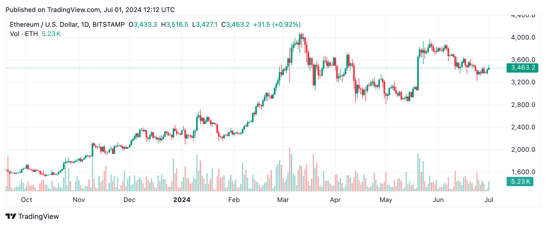Click the 4,000.0 price axis label
Screen dimensions: 546x226
pyautogui.click(x=523, y=38)
